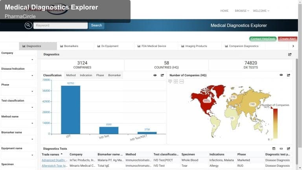
Task: Click the Diagnostics Tests table expand icon
Action: click(x=281, y=149)
